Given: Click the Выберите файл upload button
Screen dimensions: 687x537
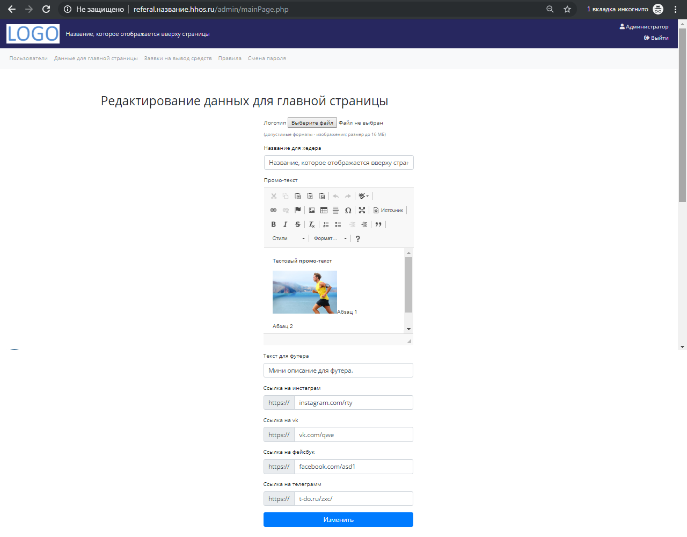Looking at the screenshot, I should coord(312,123).
